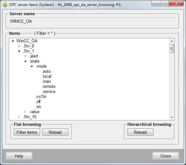Select the .remote item
This screenshot has height=165, width=186.
(x=49, y=87)
